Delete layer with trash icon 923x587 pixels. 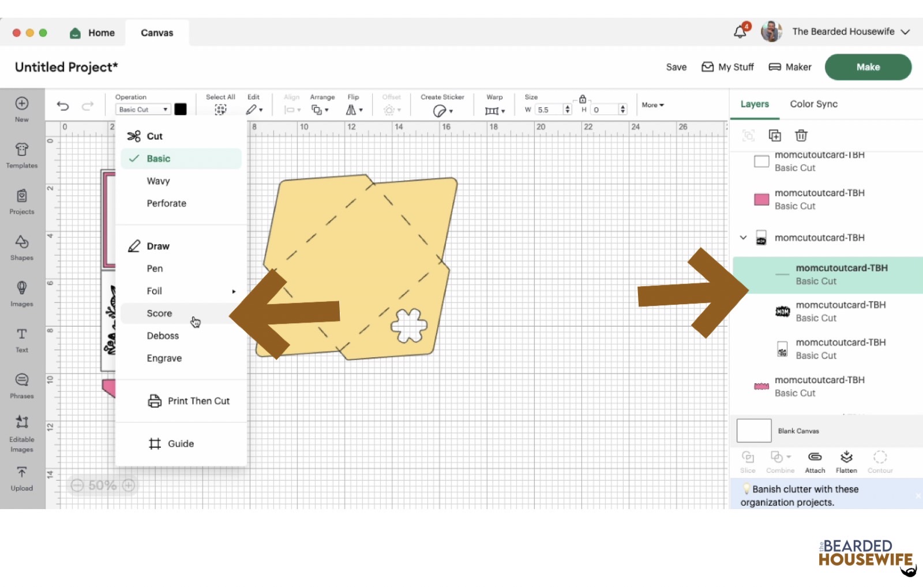click(801, 136)
